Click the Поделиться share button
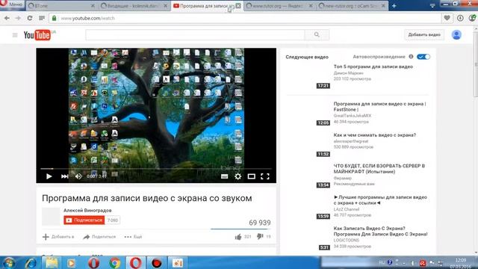 [x=99, y=237]
